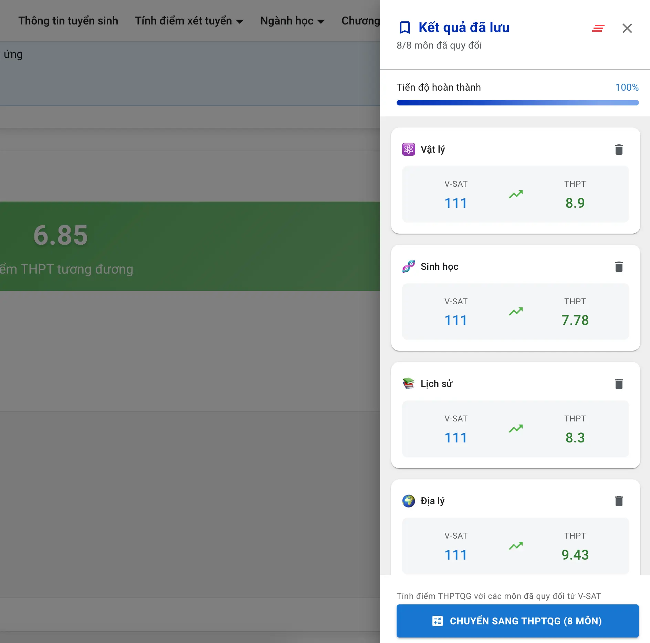650x643 pixels.
Task: Delete the Vật lý saved result
Action: click(x=619, y=150)
